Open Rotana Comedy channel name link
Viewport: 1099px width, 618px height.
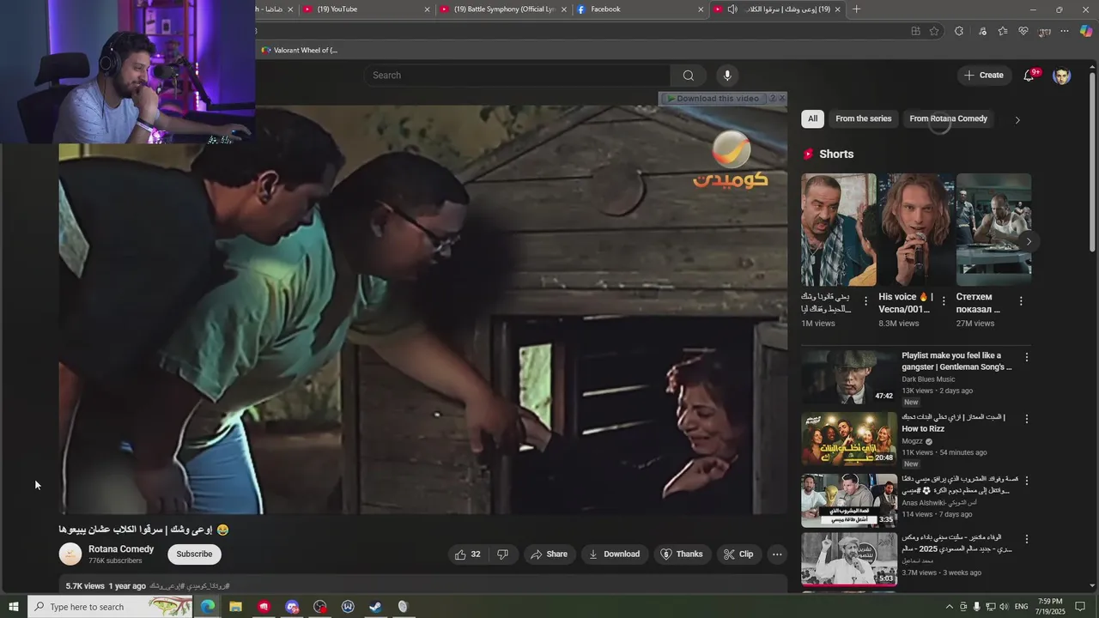[121, 549]
